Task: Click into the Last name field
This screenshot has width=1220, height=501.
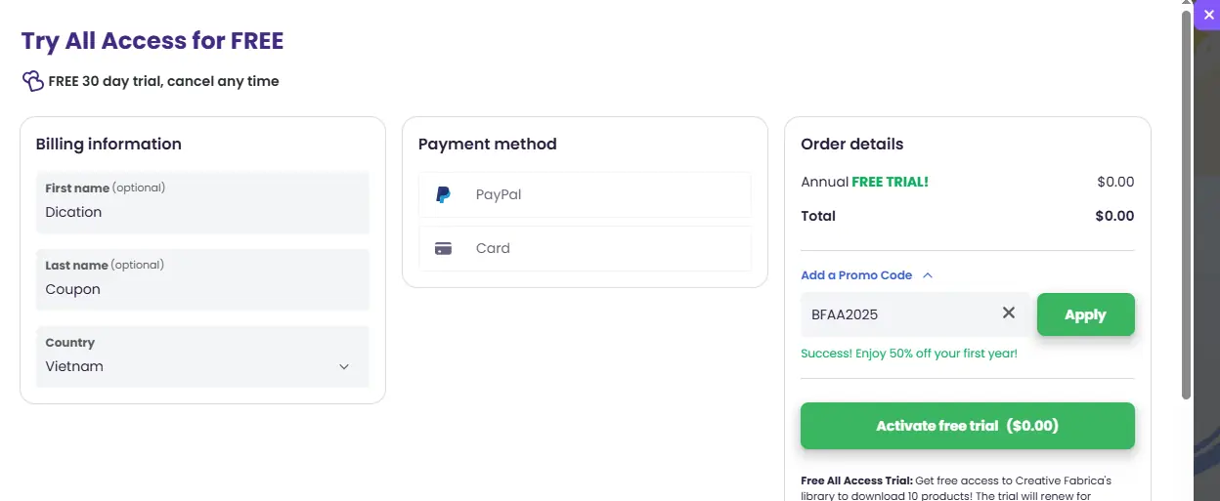Action: click(202, 289)
